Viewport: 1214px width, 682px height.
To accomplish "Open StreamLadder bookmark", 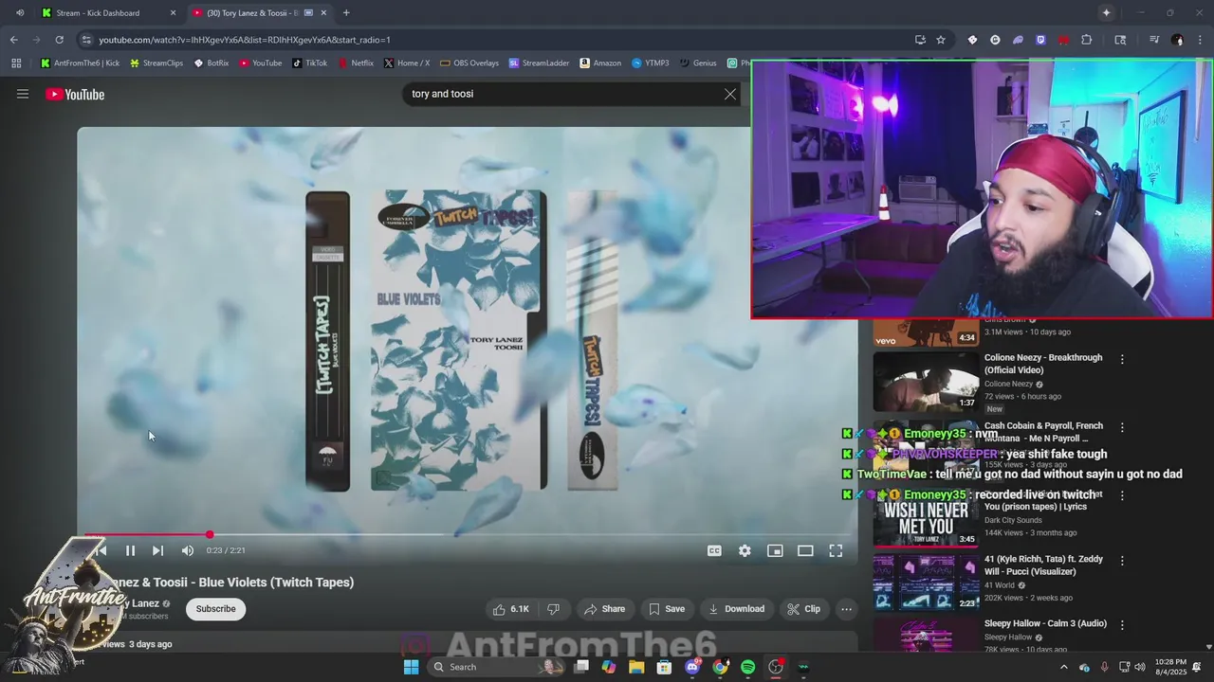I will click(539, 63).
